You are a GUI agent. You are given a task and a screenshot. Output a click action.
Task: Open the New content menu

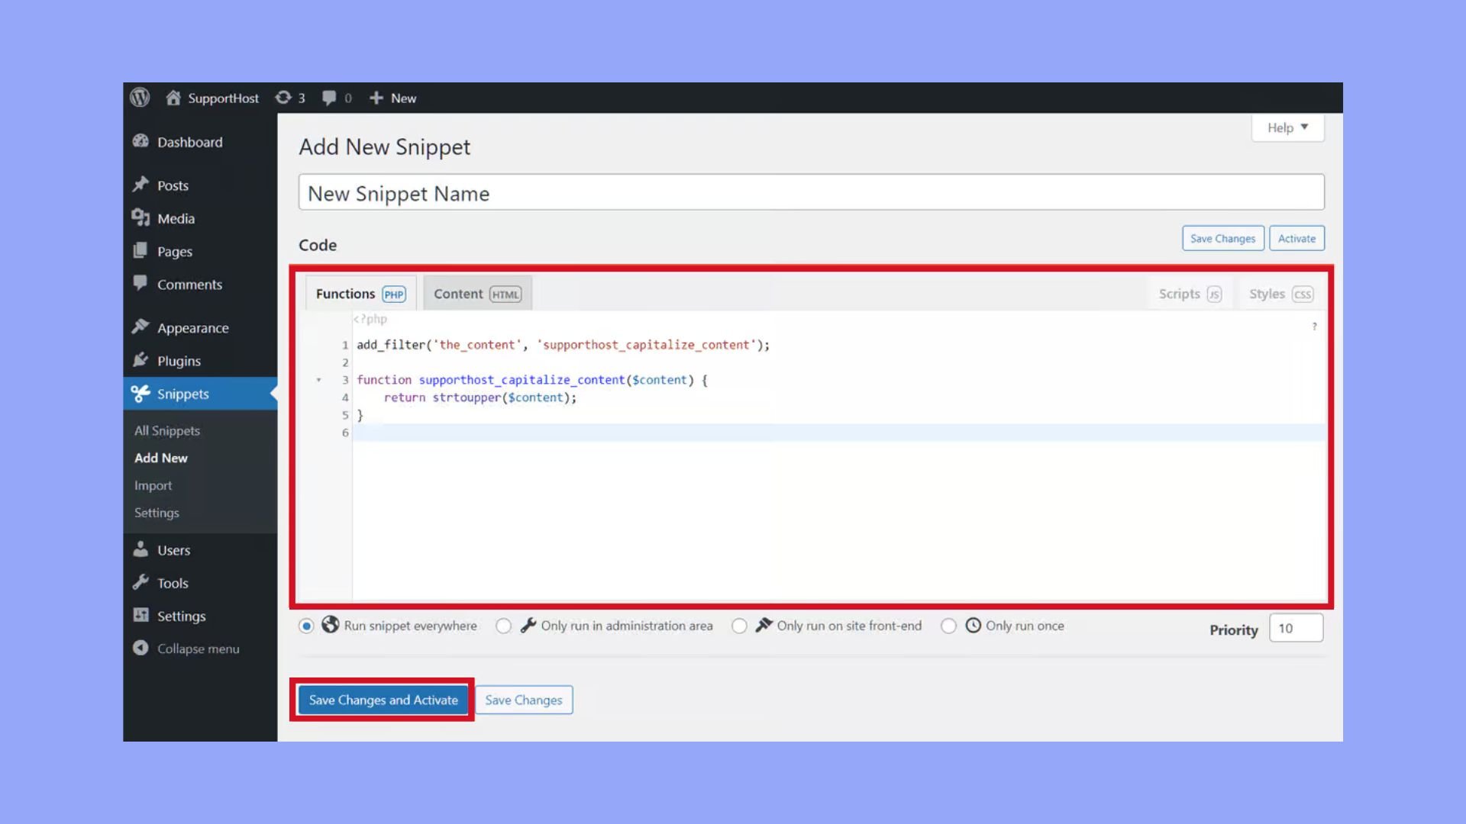coord(394,98)
